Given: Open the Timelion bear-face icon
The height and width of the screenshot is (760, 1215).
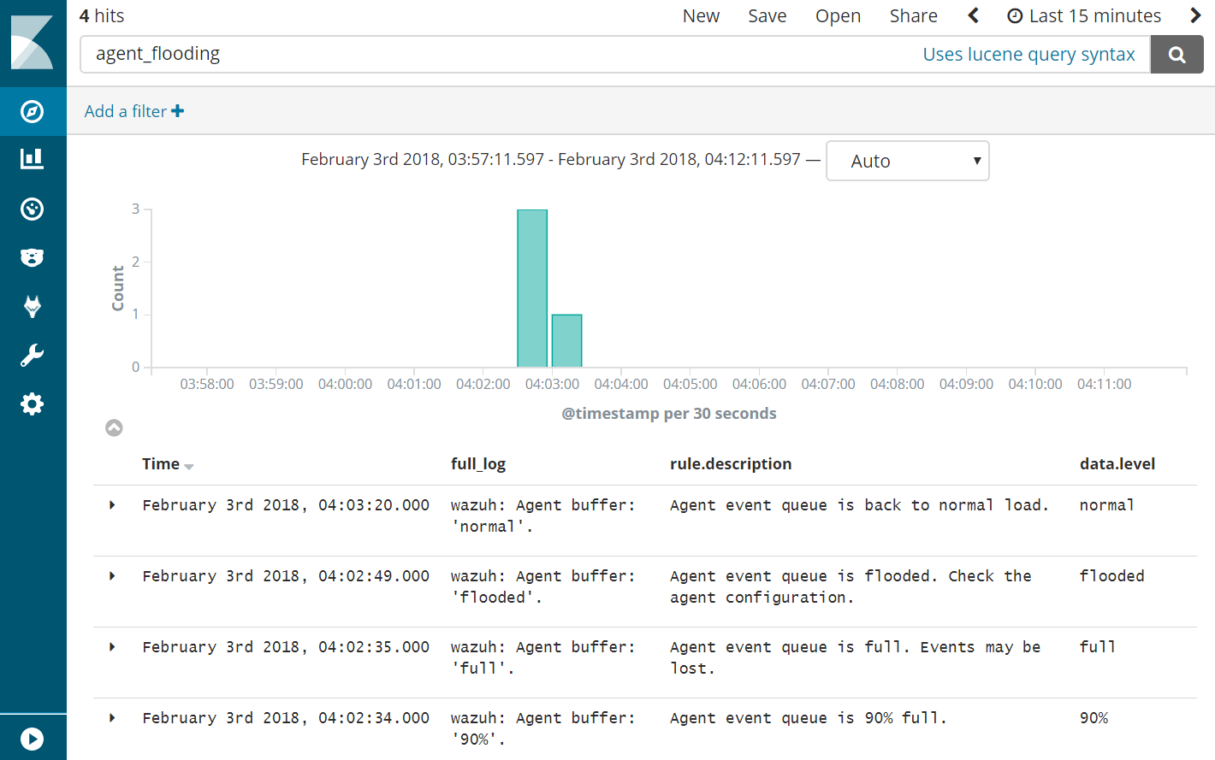Looking at the screenshot, I should tap(33, 257).
